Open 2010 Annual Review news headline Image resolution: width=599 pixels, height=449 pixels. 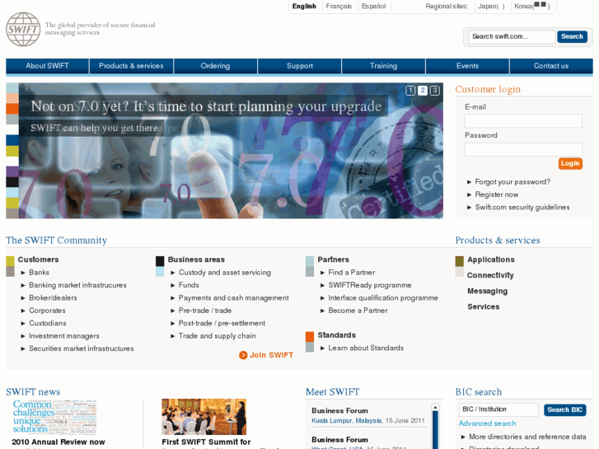tap(58, 442)
